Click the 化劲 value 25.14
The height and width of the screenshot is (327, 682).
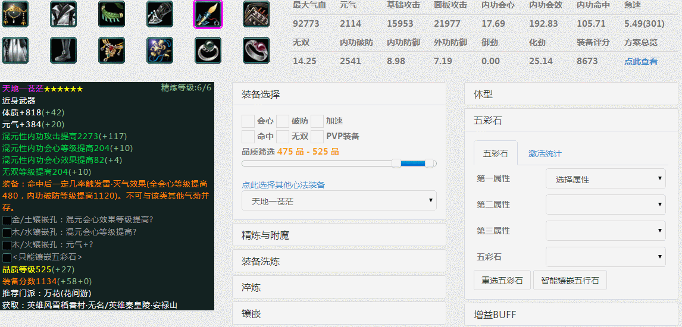(540, 61)
